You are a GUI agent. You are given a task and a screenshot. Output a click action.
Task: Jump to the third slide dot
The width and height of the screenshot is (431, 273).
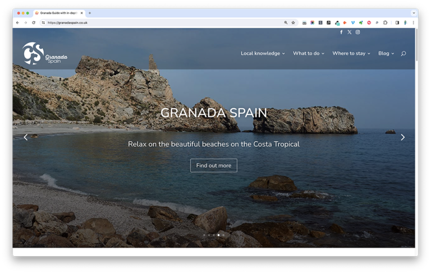coord(214,235)
